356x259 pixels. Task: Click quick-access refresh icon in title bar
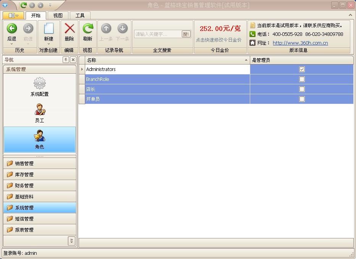point(23,5)
